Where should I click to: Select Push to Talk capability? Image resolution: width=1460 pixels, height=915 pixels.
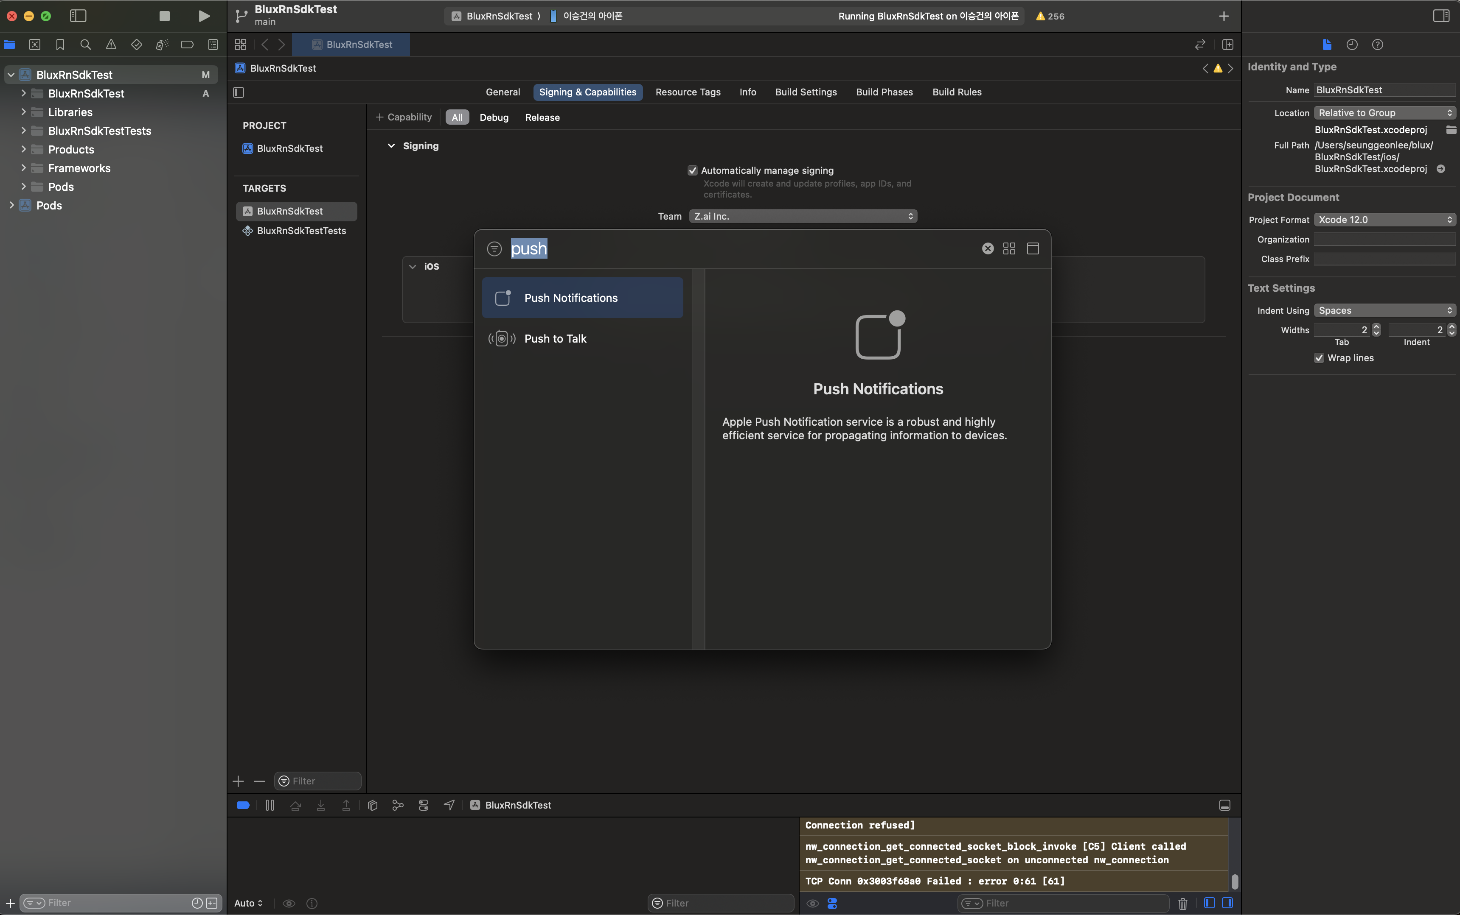pos(583,339)
